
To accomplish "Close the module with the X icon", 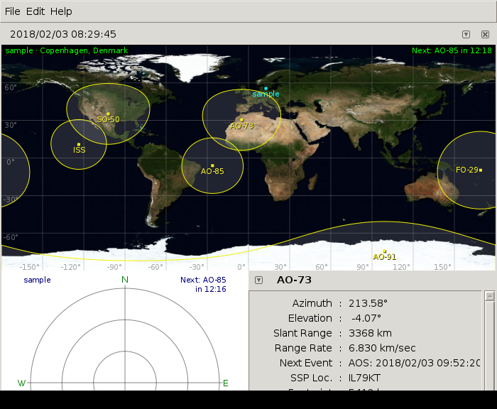I will click(485, 34).
